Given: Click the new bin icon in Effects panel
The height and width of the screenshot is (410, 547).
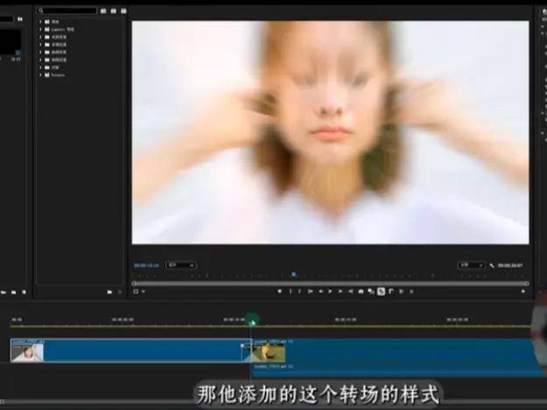Looking at the screenshot, I should [x=109, y=291].
